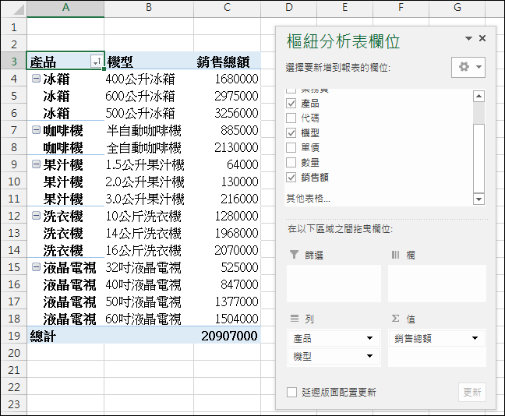Collapse the 洗衣機 group

tap(36, 216)
